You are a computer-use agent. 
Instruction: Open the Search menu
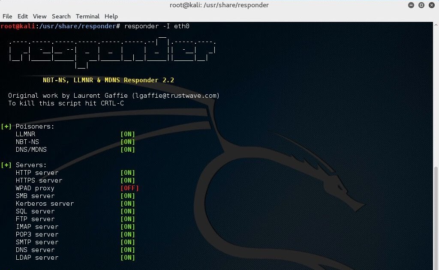(x=61, y=16)
